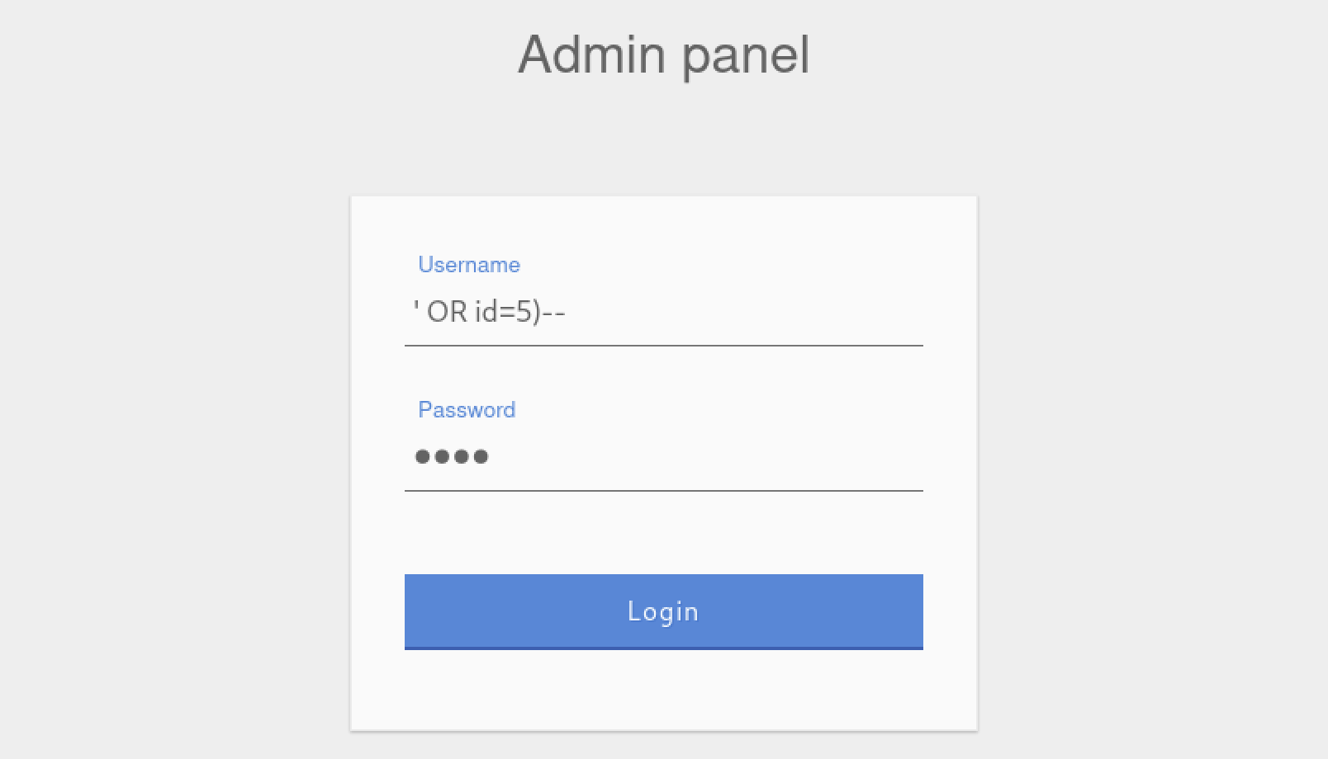Click the word "panel" in the title
Image resolution: width=1328 pixels, height=759 pixels.
pos(746,56)
